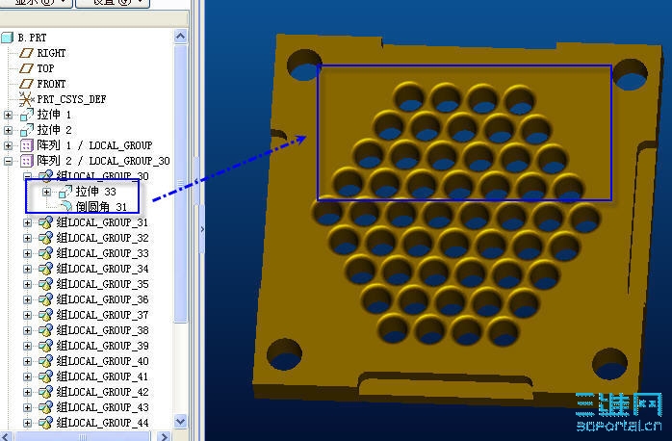Viewport: 672px width, 441px height.
Task: Click the group icon of 组LOCAL_GROUP_39
Action: 45,347
